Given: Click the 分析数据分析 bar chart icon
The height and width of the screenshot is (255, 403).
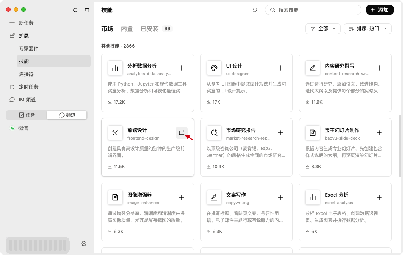Looking at the screenshot, I should [x=115, y=68].
